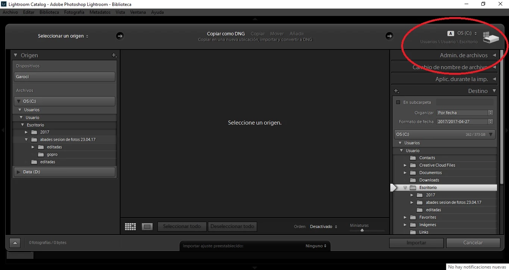Collapse the OS (C:) drive in Origen

point(19,101)
